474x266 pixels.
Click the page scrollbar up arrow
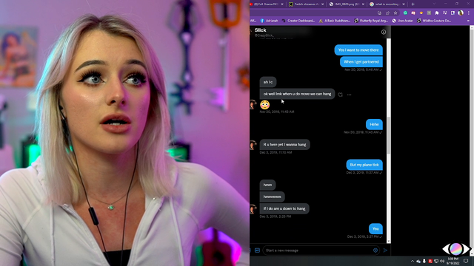[x=472, y=27]
